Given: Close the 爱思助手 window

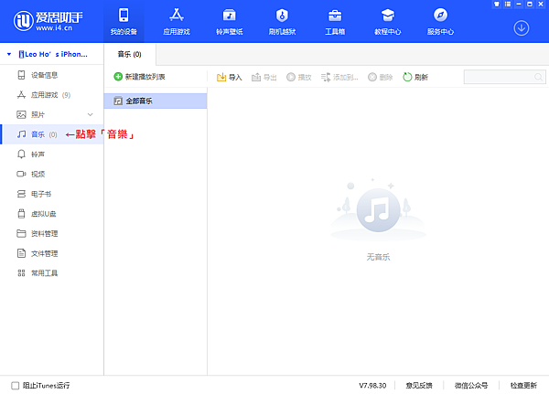Looking at the screenshot, I should pos(541,5).
